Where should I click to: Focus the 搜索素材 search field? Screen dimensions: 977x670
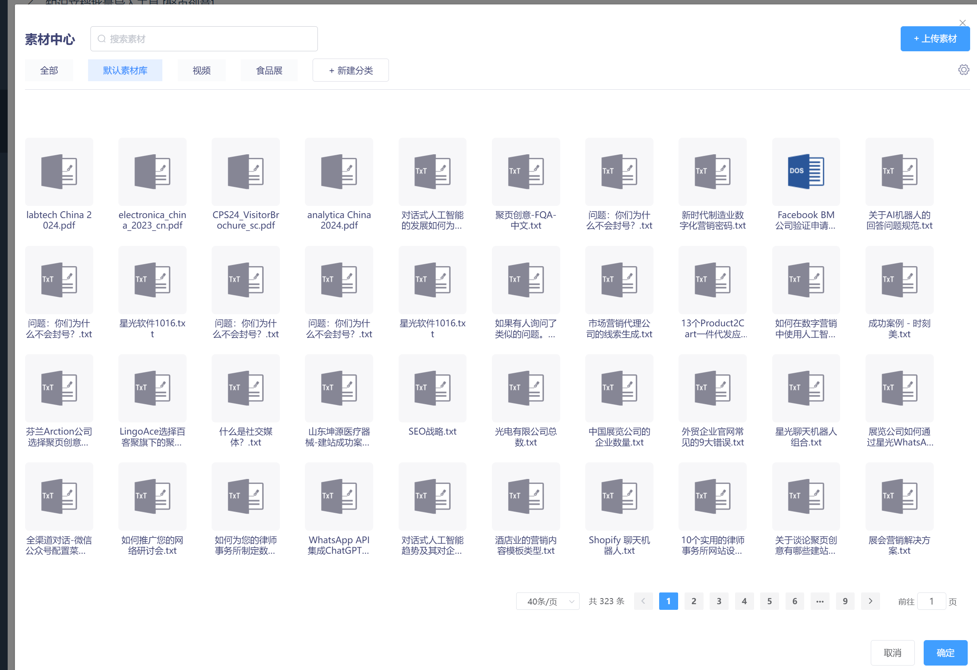(x=204, y=39)
